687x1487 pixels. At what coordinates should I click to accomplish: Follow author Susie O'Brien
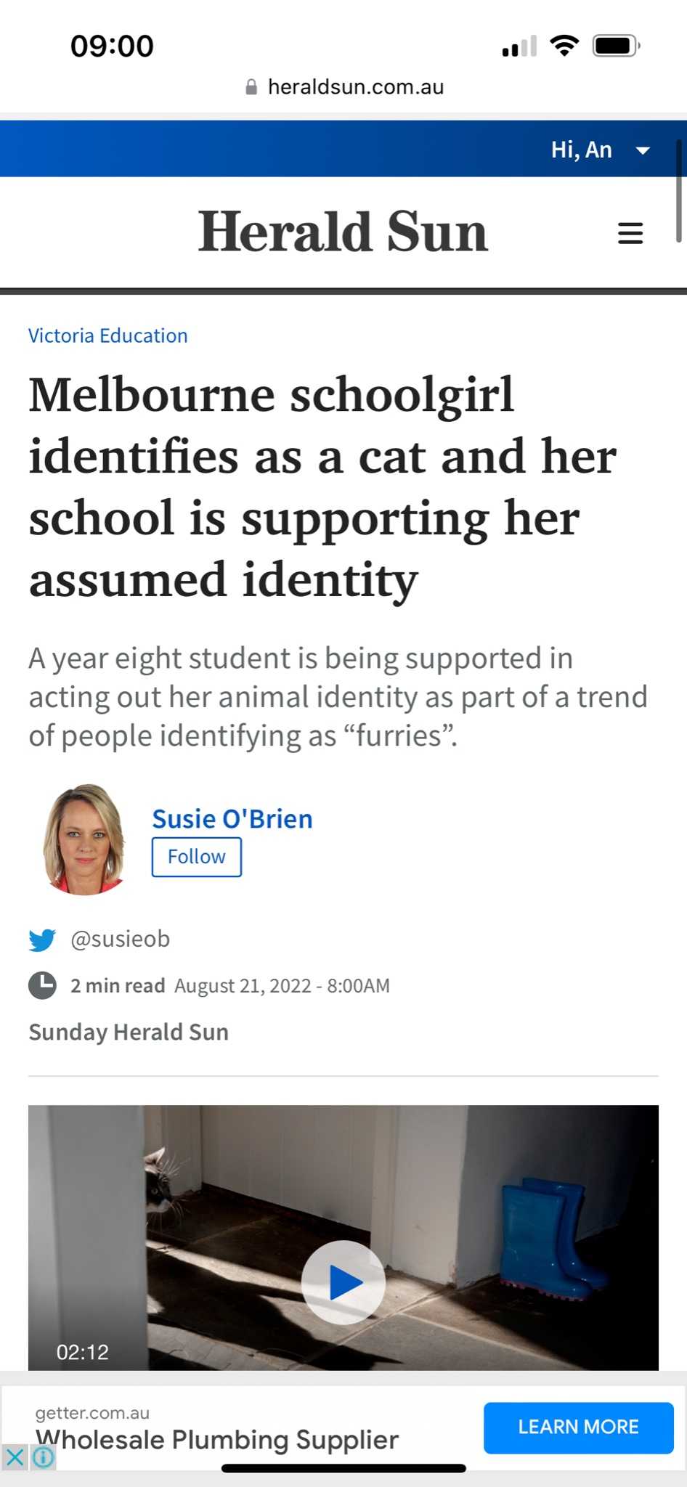[196, 857]
